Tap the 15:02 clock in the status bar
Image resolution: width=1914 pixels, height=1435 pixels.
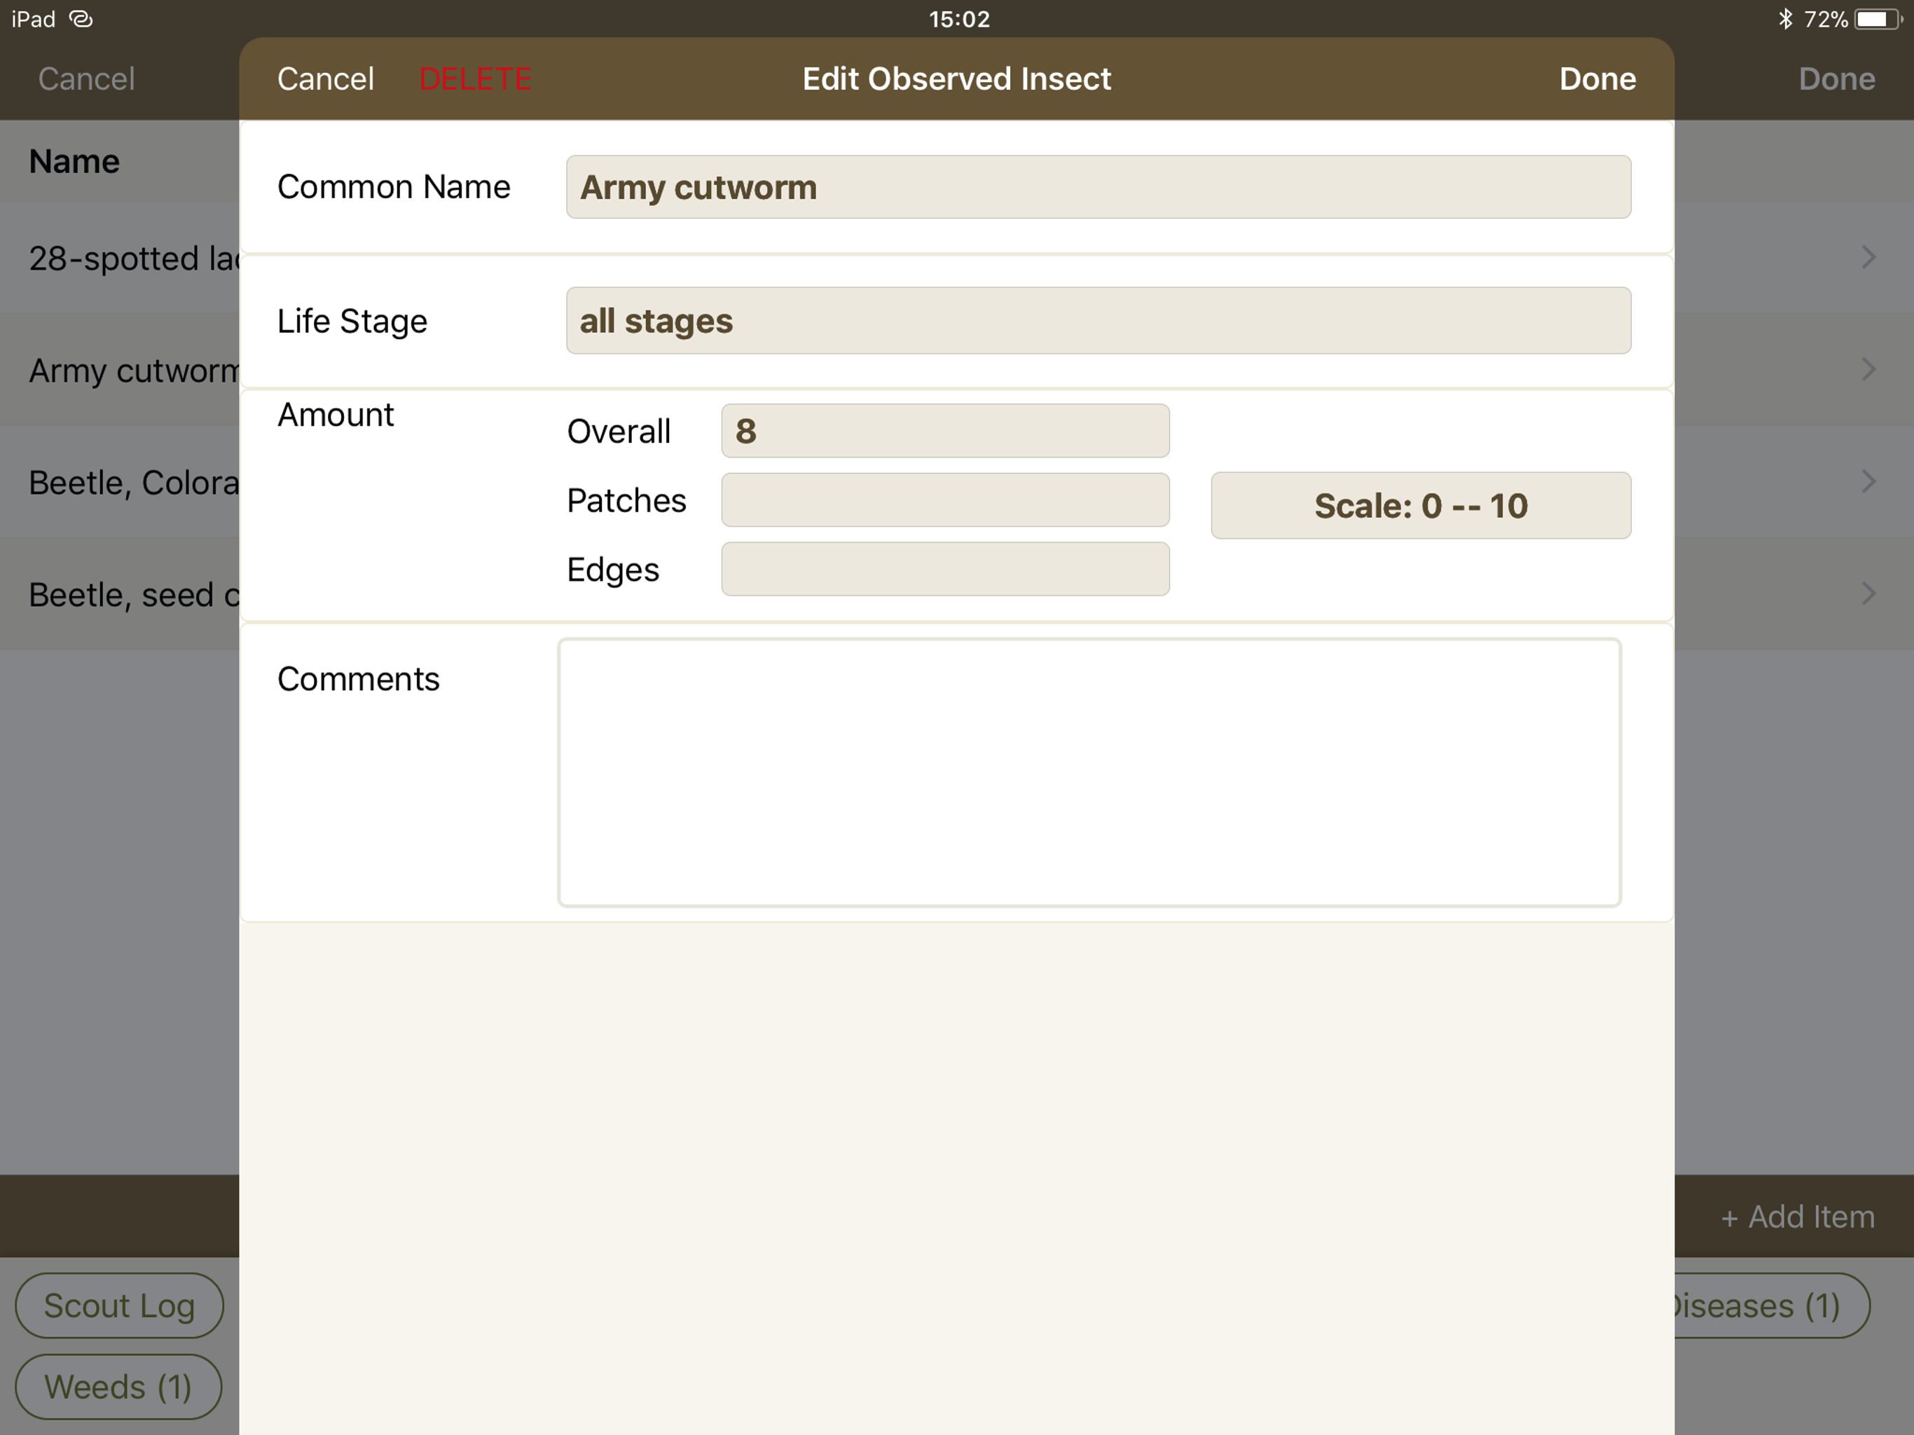pos(958,19)
